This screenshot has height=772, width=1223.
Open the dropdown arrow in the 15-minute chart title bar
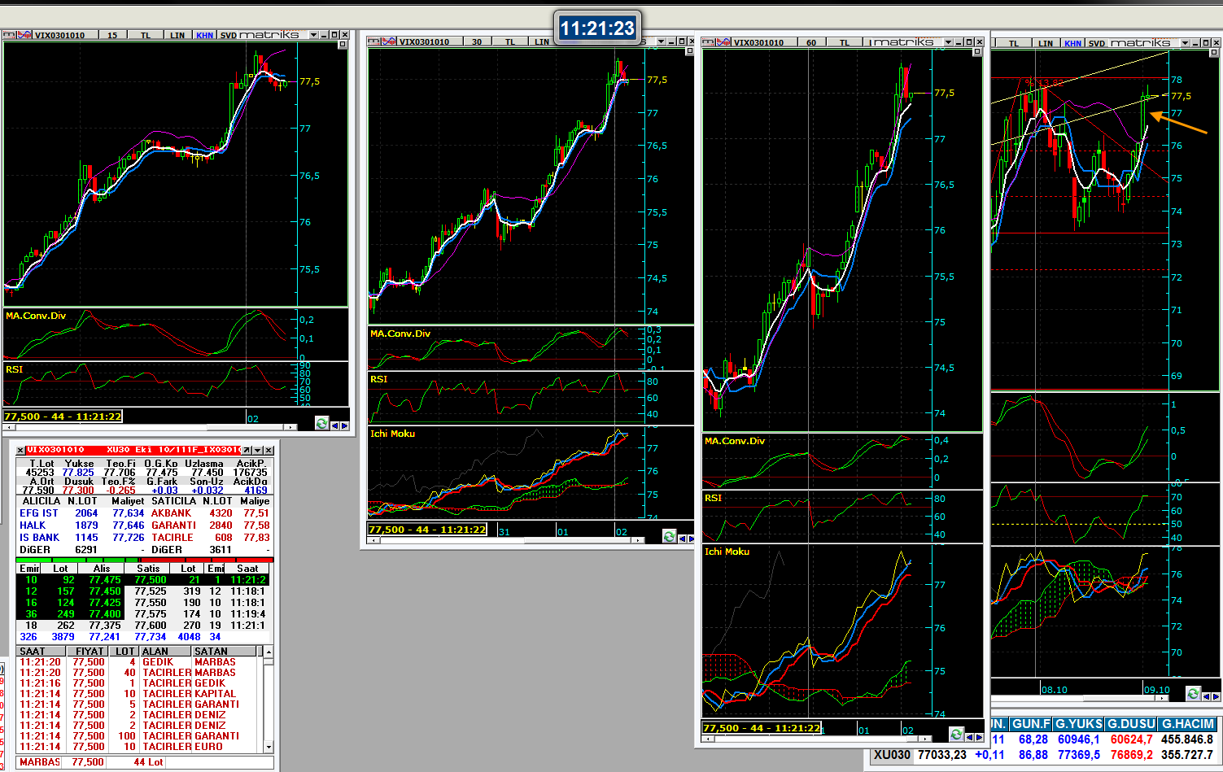tap(313, 35)
